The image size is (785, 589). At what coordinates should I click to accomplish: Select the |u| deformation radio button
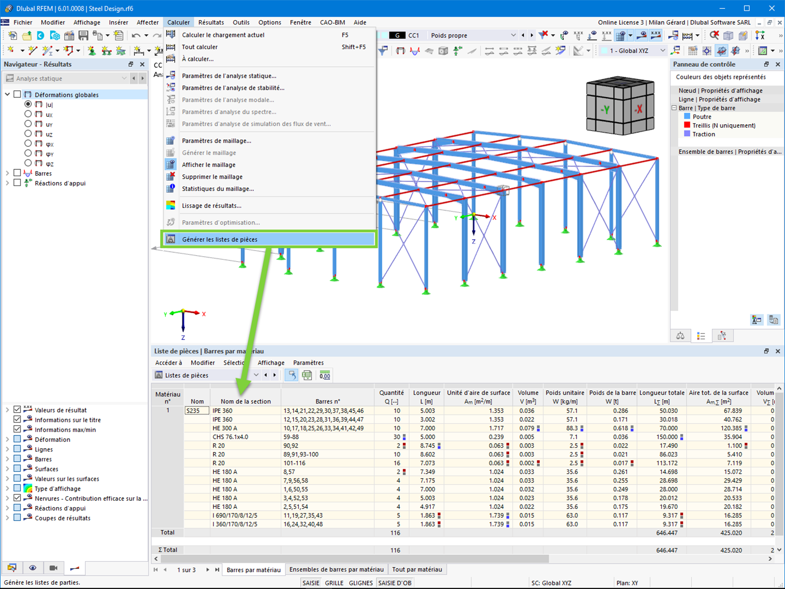point(28,104)
